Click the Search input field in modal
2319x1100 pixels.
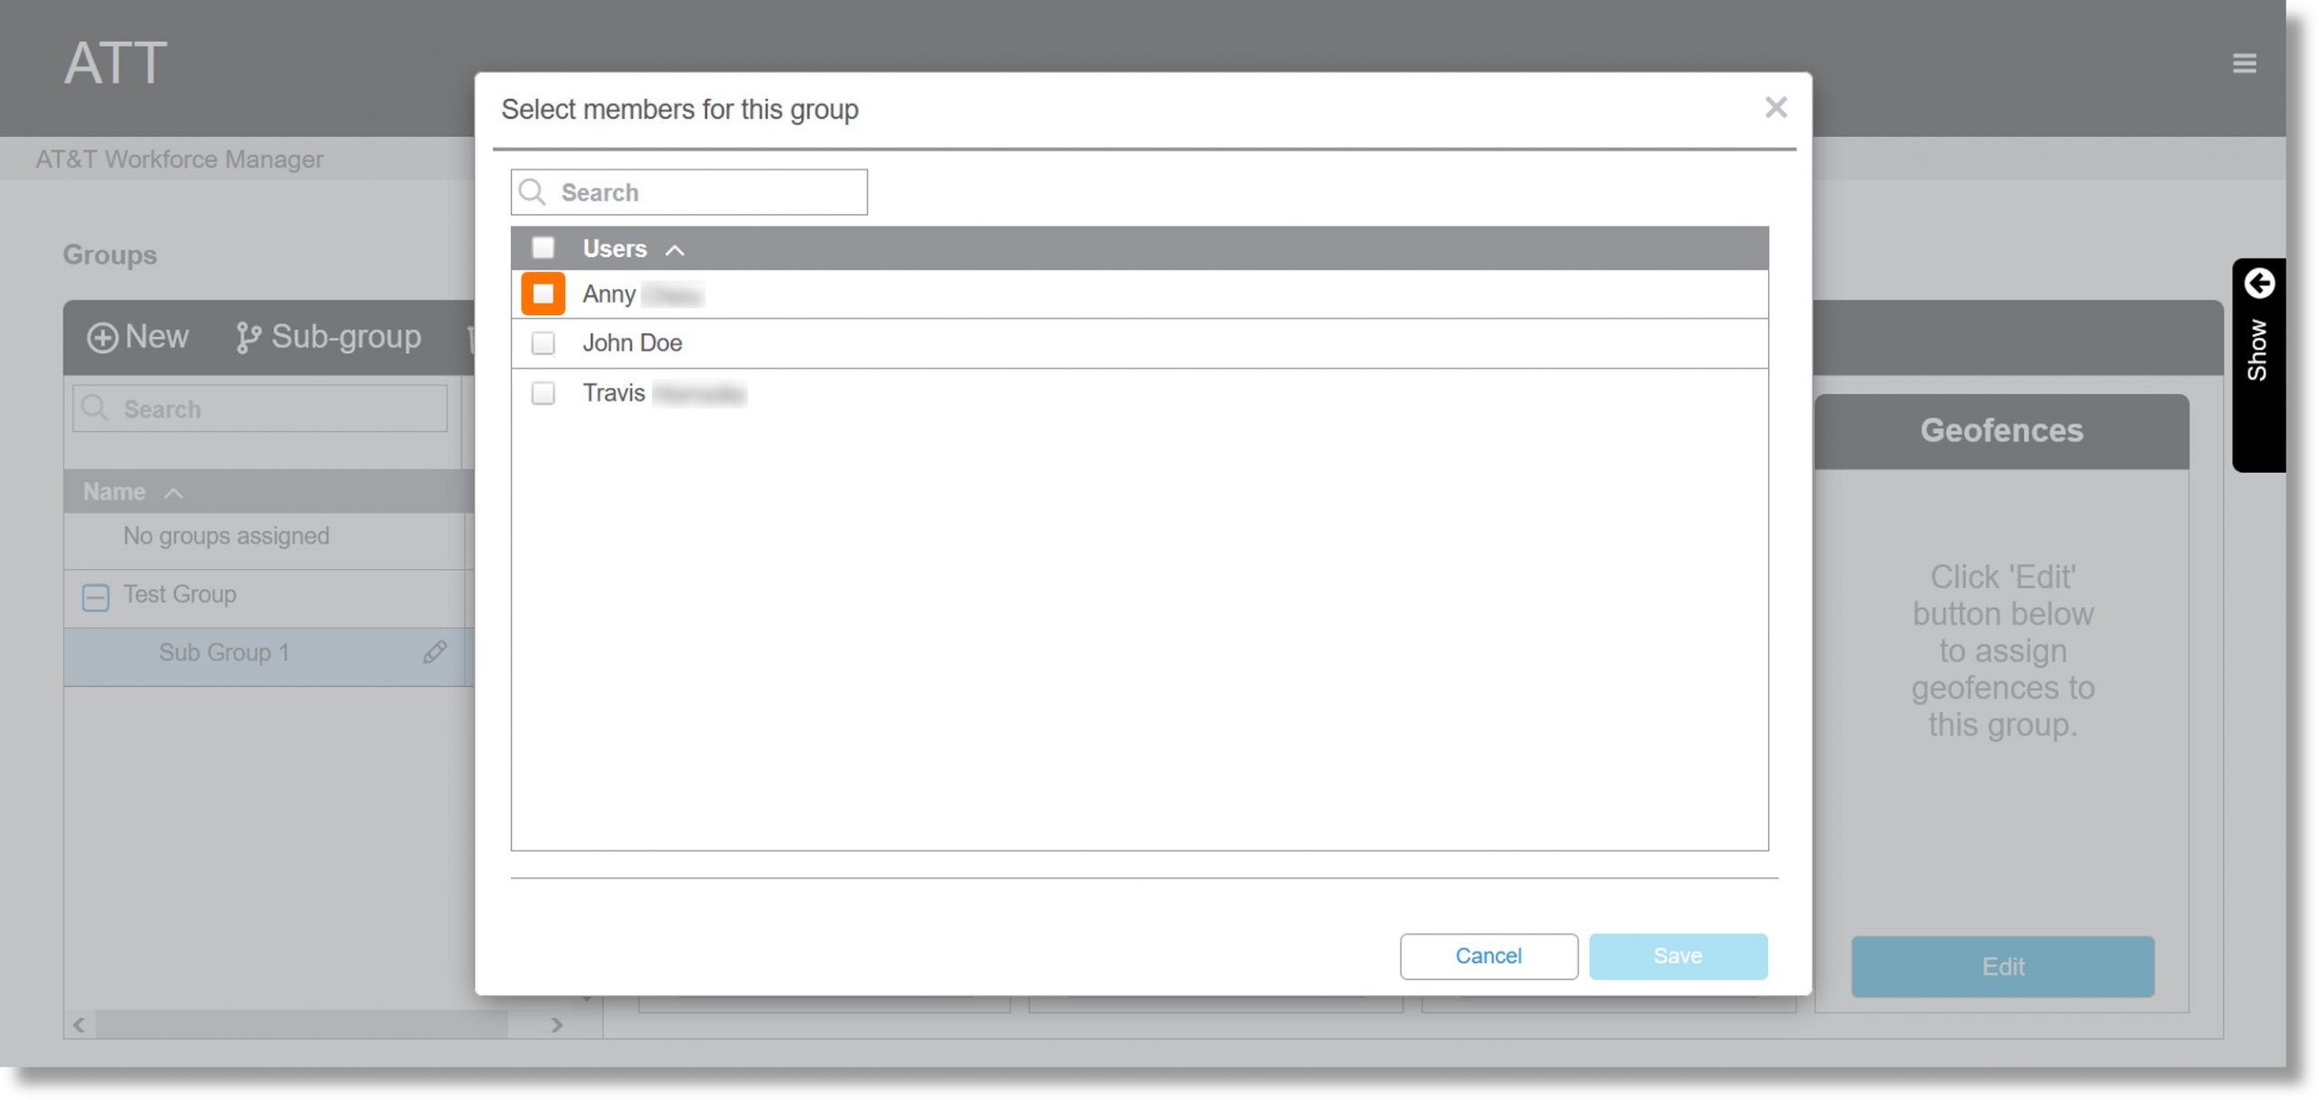coord(689,190)
